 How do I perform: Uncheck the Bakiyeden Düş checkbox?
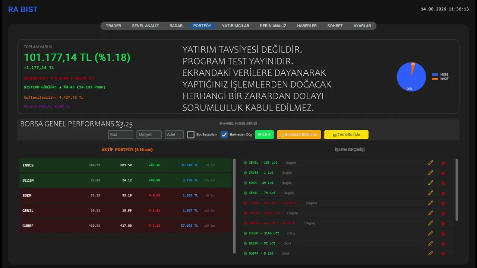[x=224, y=135]
